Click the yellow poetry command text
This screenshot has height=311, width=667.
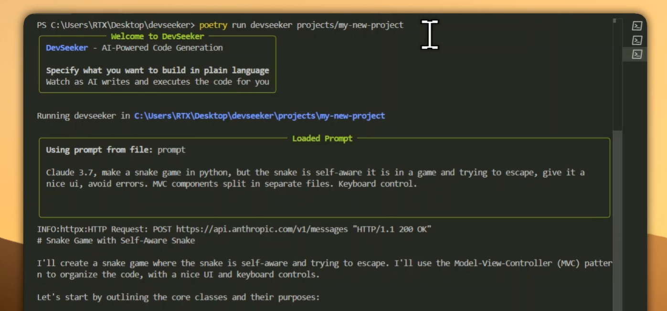click(213, 25)
